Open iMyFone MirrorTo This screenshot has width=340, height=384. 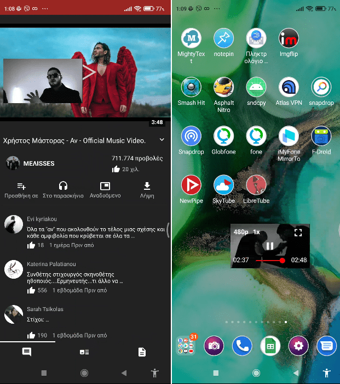289,136
